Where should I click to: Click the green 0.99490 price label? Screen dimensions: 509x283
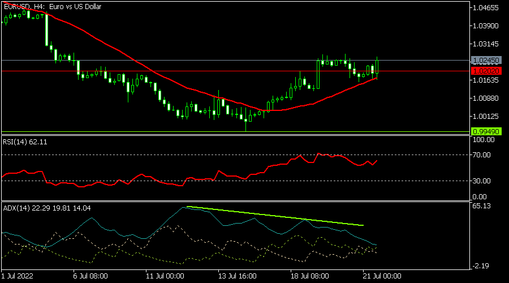486,131
